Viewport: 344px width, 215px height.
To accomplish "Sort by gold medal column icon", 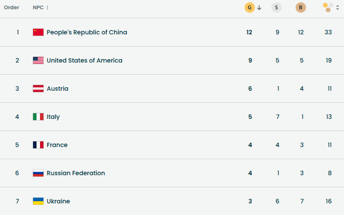I will tap(249, 8).
